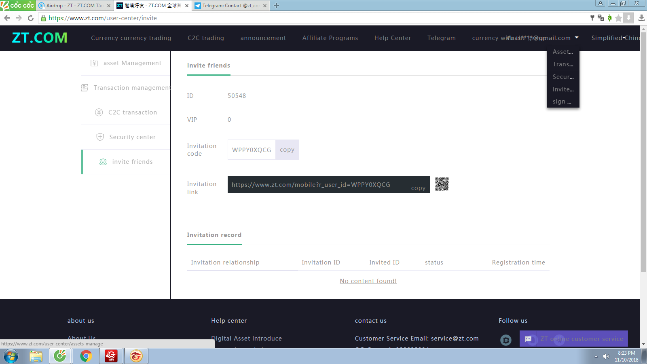This screenshot has height=364, width=647.
Task: Click the grey media download arrow button
Action: point(628,18)
